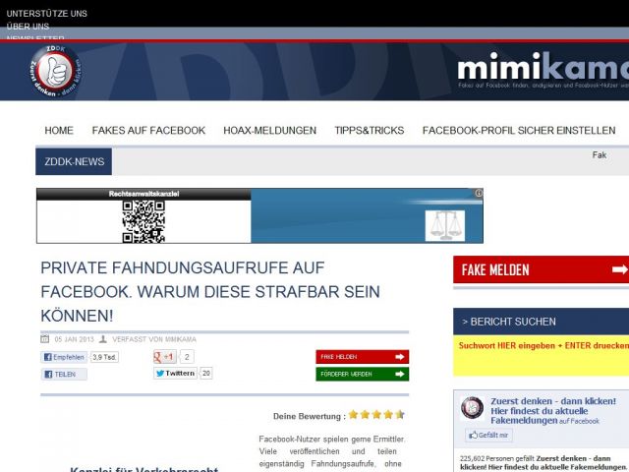629x472 pixels.
Task: Rate article with the first star
Action: tap(353, 415)
